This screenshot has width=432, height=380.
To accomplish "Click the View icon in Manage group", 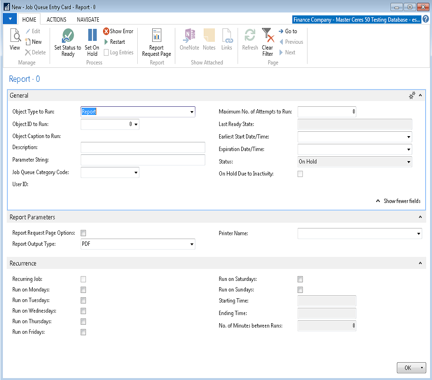I will coord(15,41).
